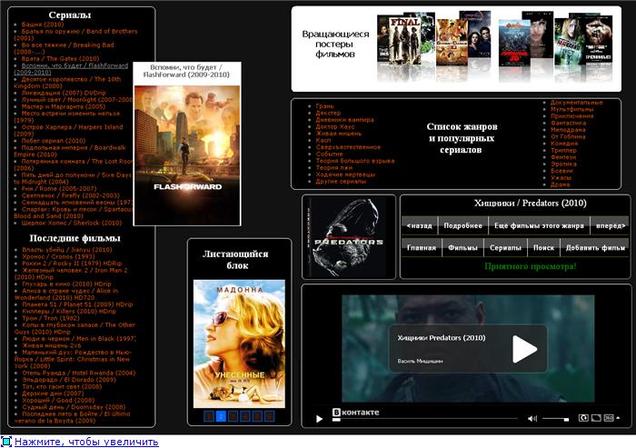The height and width of the screenshot is (448, 636).
Task: Click the loop/rotate icon in the player
Action: pos(583,418)
